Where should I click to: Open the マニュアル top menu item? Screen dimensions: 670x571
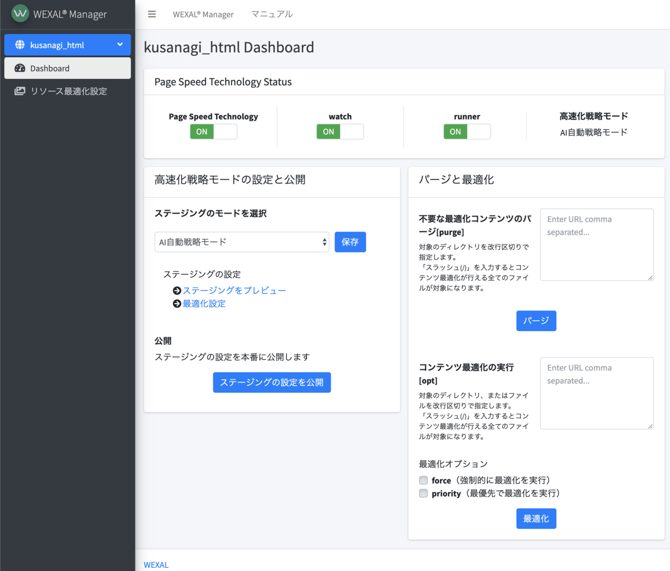(272, 14)
